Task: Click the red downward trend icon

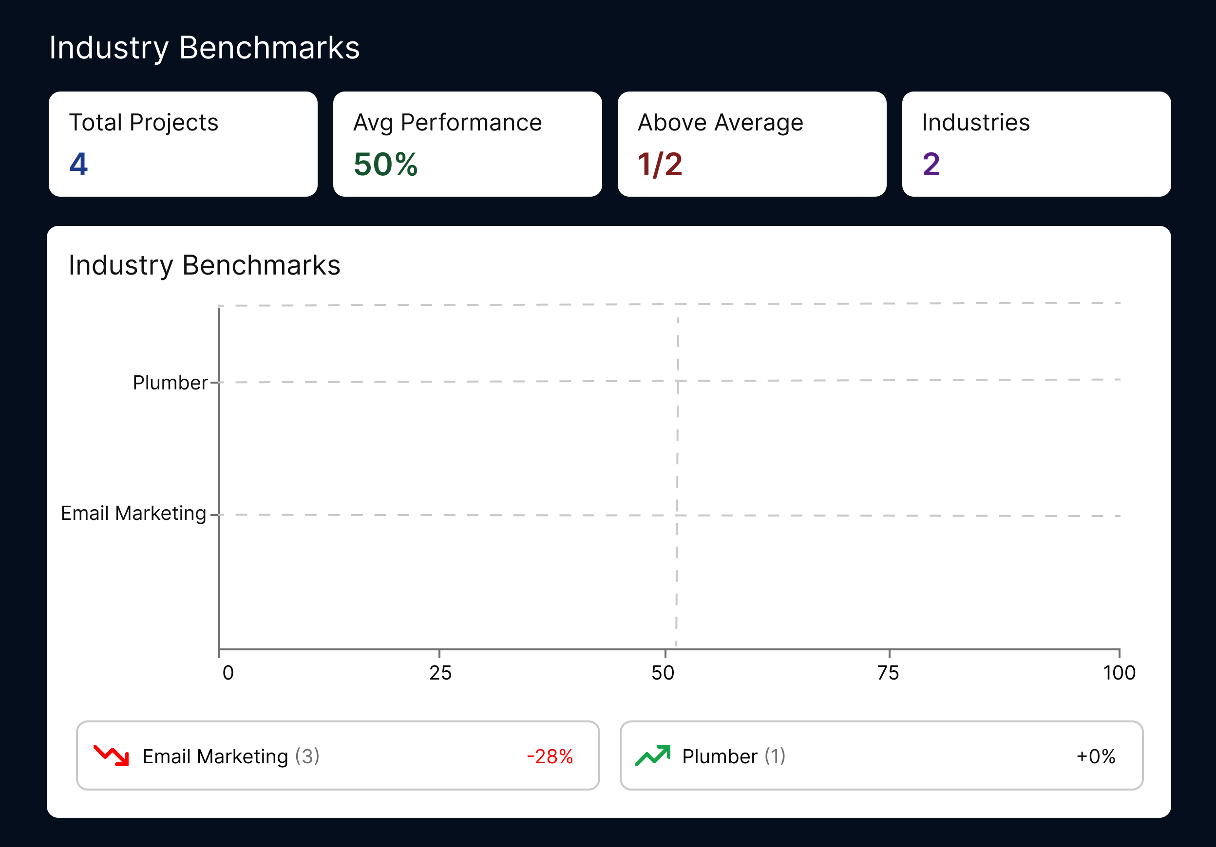Action: click(x=111, y=755)
